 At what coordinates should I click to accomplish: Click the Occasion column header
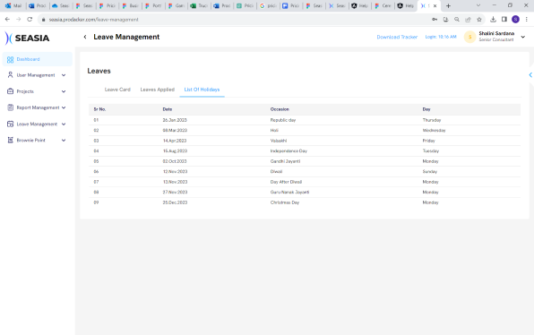(280, 109)
